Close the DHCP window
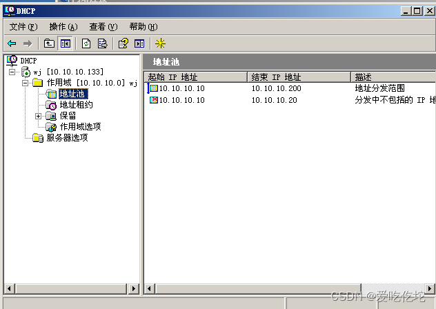This screenshot has width=436, height=309. point(430,11)
